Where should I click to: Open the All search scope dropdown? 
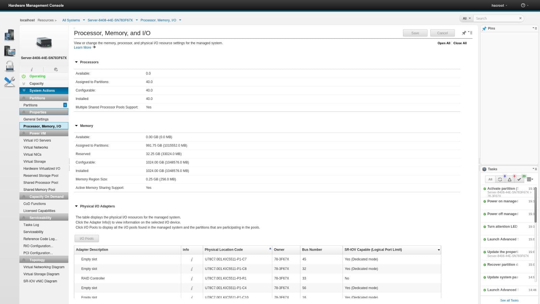pyautogui.click(x=466, y=18)
